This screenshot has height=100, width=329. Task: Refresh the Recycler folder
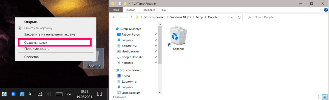[239, 17]
